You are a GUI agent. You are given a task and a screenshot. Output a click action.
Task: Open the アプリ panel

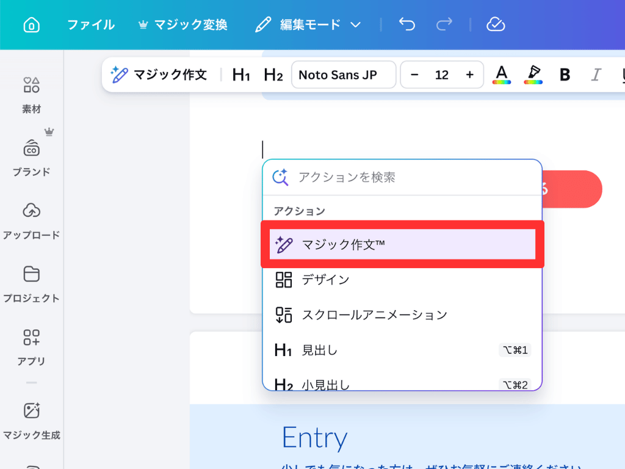click(31, 347)
